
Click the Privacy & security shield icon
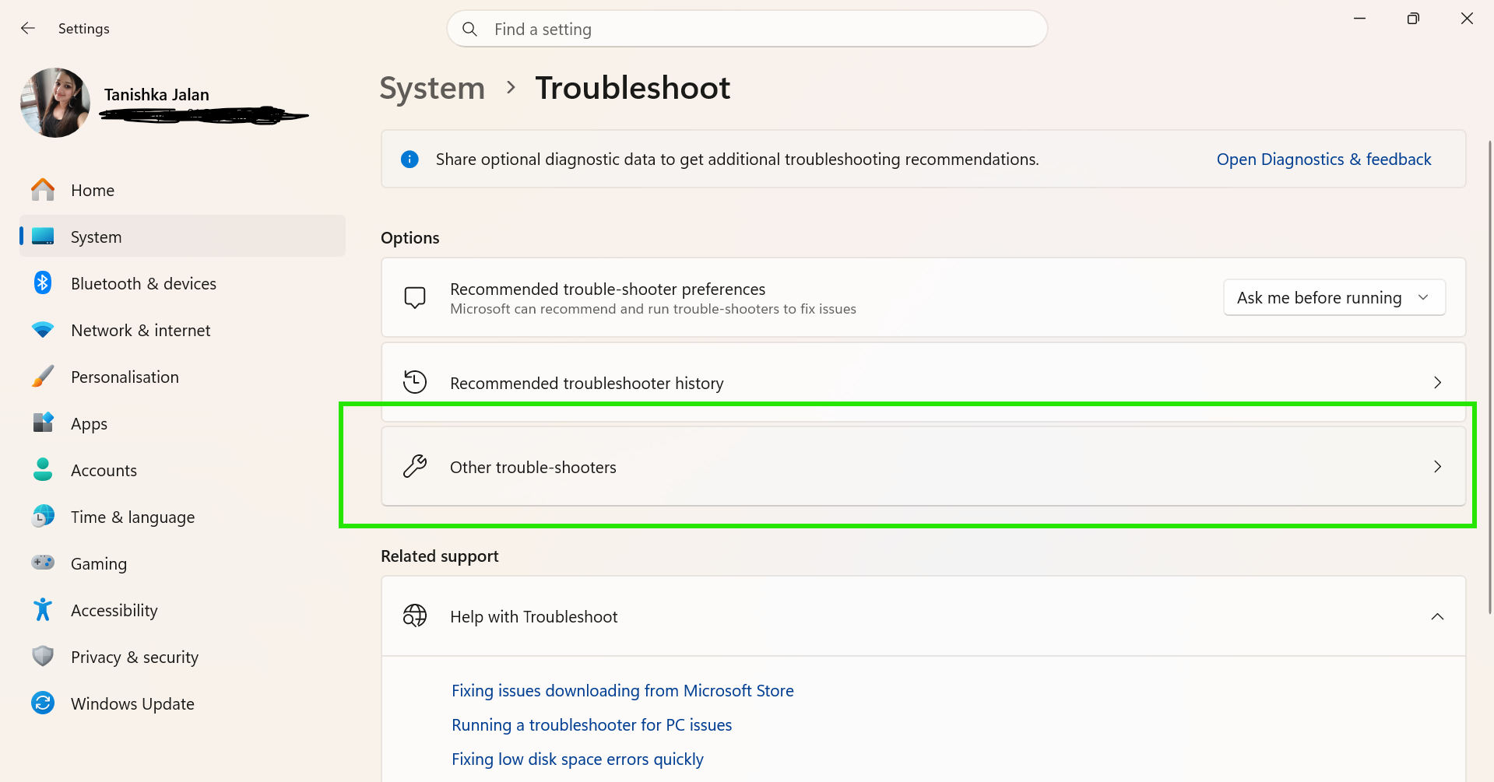43,656
